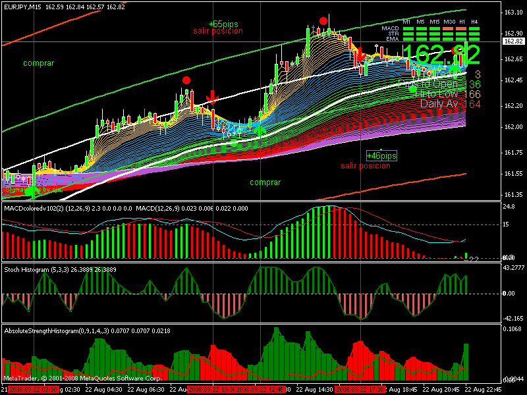Click the red MACD cell under H1

pos(462,29)
